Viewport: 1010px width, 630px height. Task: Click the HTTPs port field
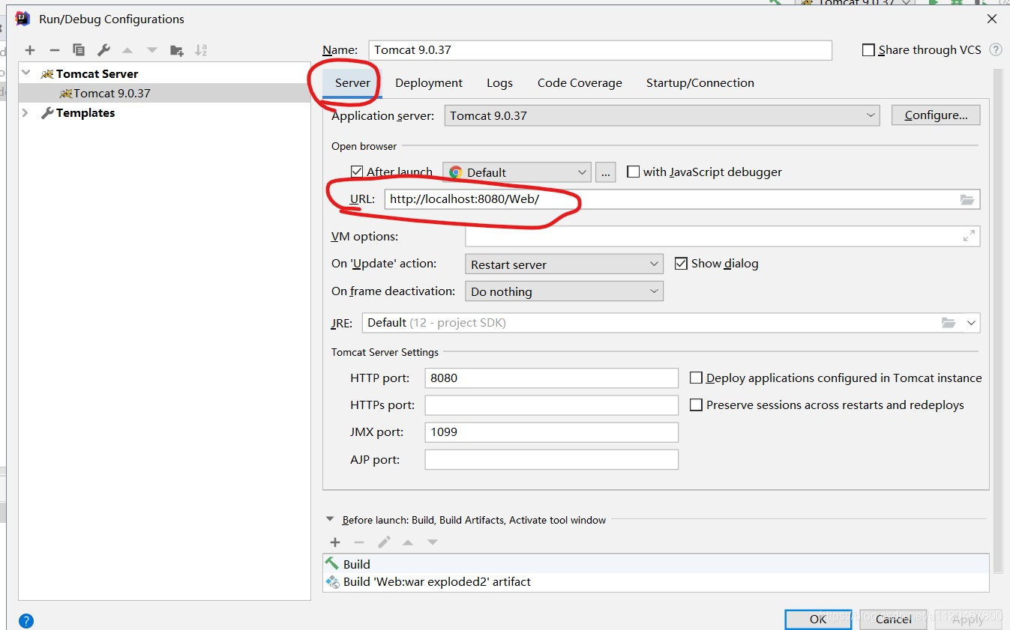551,405
